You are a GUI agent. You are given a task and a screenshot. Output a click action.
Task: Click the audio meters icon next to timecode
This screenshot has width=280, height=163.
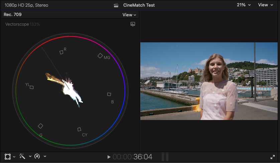(x=165, y=157)
